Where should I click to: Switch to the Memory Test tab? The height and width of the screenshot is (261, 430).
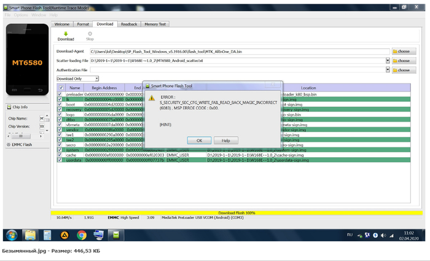tap(155, 24)
